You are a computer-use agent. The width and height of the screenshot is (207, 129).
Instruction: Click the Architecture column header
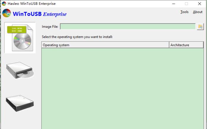186,45
